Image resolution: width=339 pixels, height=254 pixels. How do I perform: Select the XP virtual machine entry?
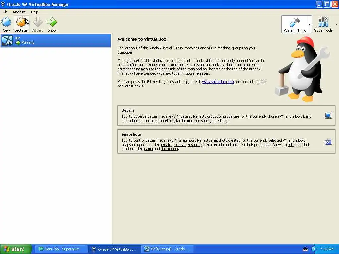pyautogui.click(x=56, y=40)
